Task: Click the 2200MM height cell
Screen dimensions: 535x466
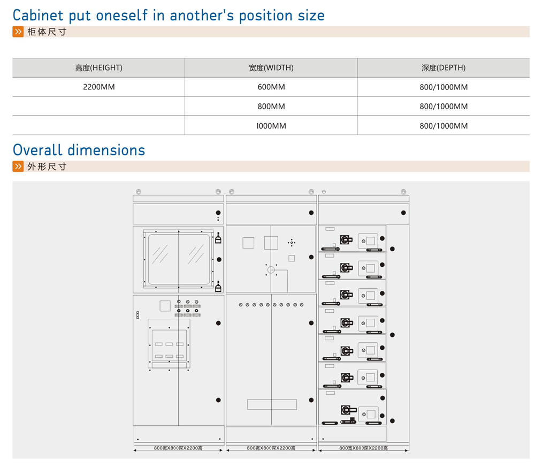Action: click(98, 87)
